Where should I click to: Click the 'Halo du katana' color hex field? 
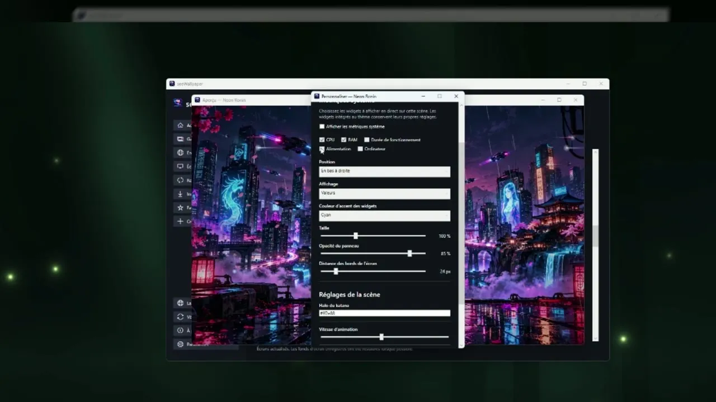(x=384, y=313)
